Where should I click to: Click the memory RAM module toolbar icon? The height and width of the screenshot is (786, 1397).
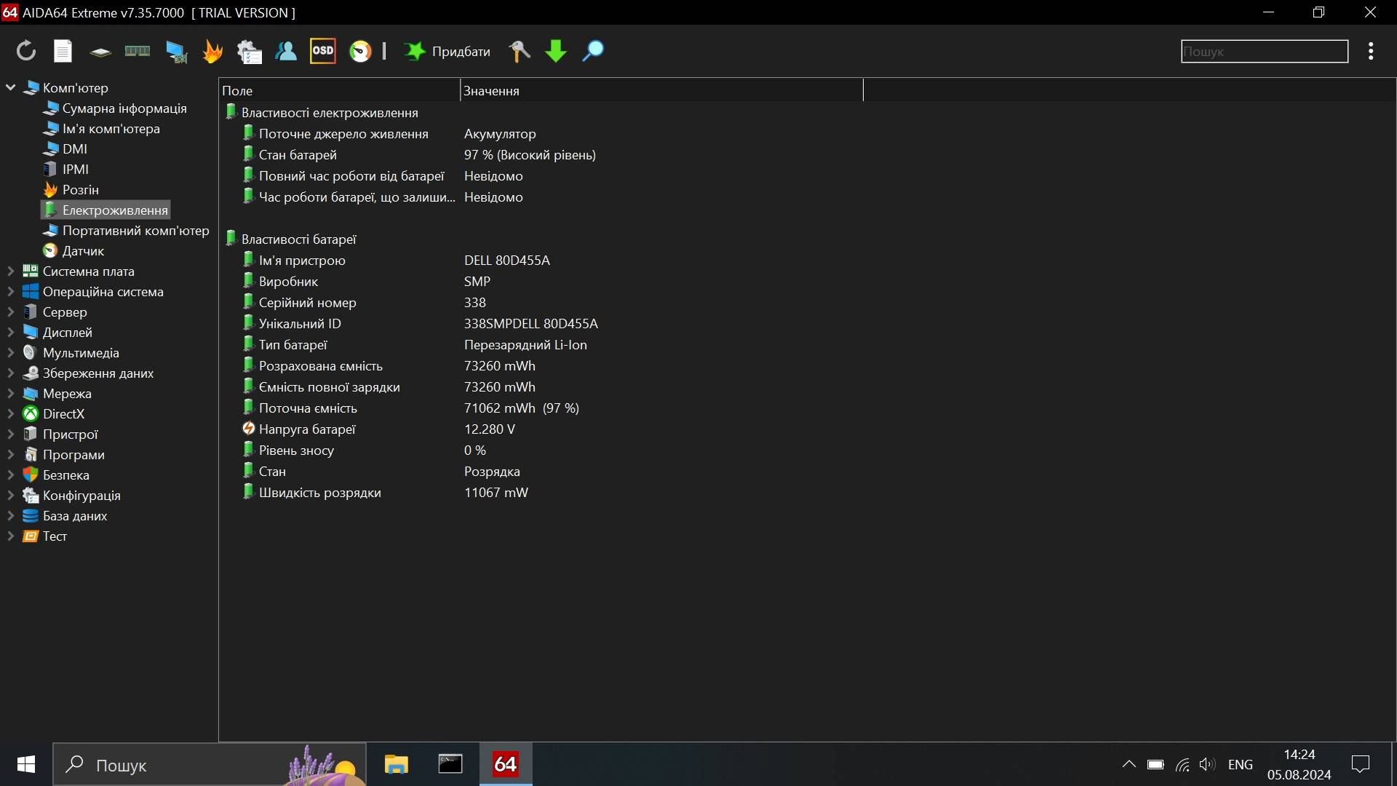(137, 51)
